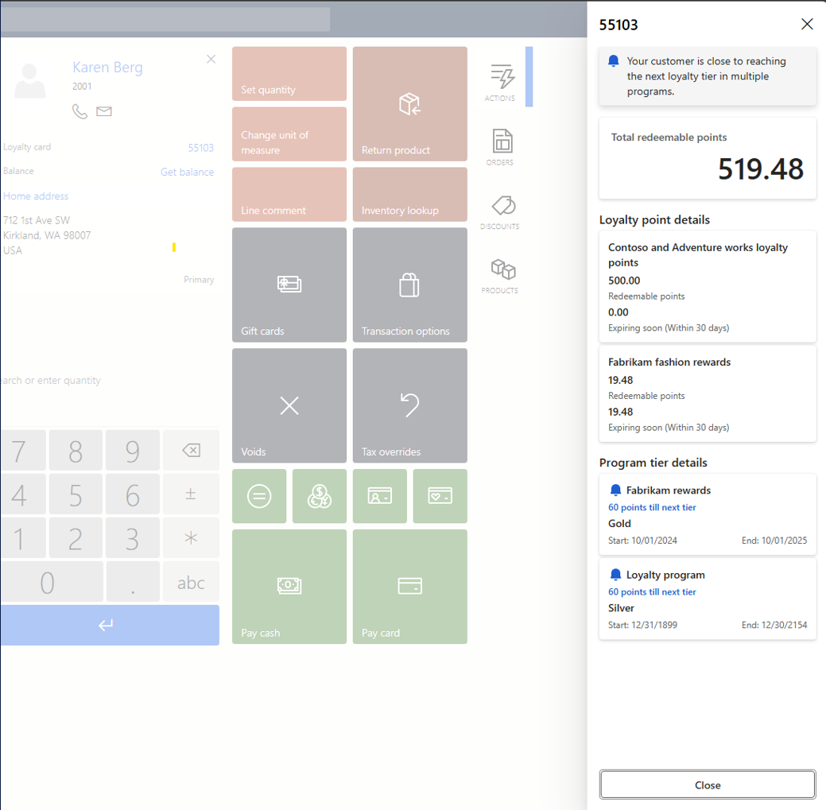Viewport: 826px width, 810px height.
Task: Click the Fabrikam rewards Gold tier card
Action: tap(707, 514)
